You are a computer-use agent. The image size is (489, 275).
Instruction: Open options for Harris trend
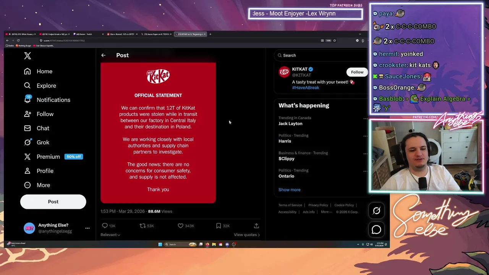pyautogui.click(x=365, y=136)
